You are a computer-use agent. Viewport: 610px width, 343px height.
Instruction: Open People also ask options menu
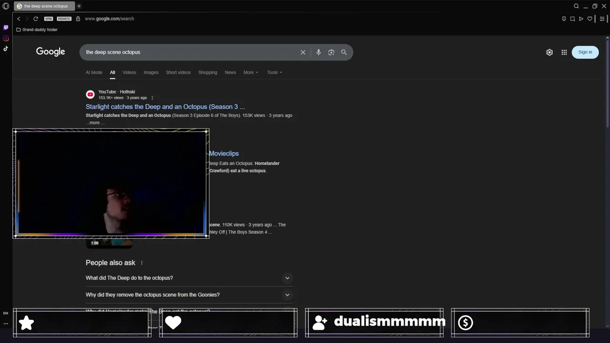pyautogui.click(x=142, y=263)
